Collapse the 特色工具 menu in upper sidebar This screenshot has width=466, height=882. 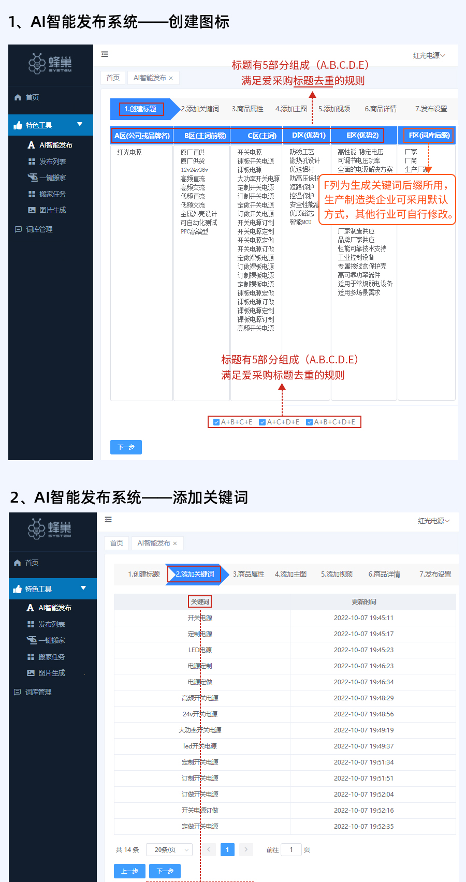point(80,124)
